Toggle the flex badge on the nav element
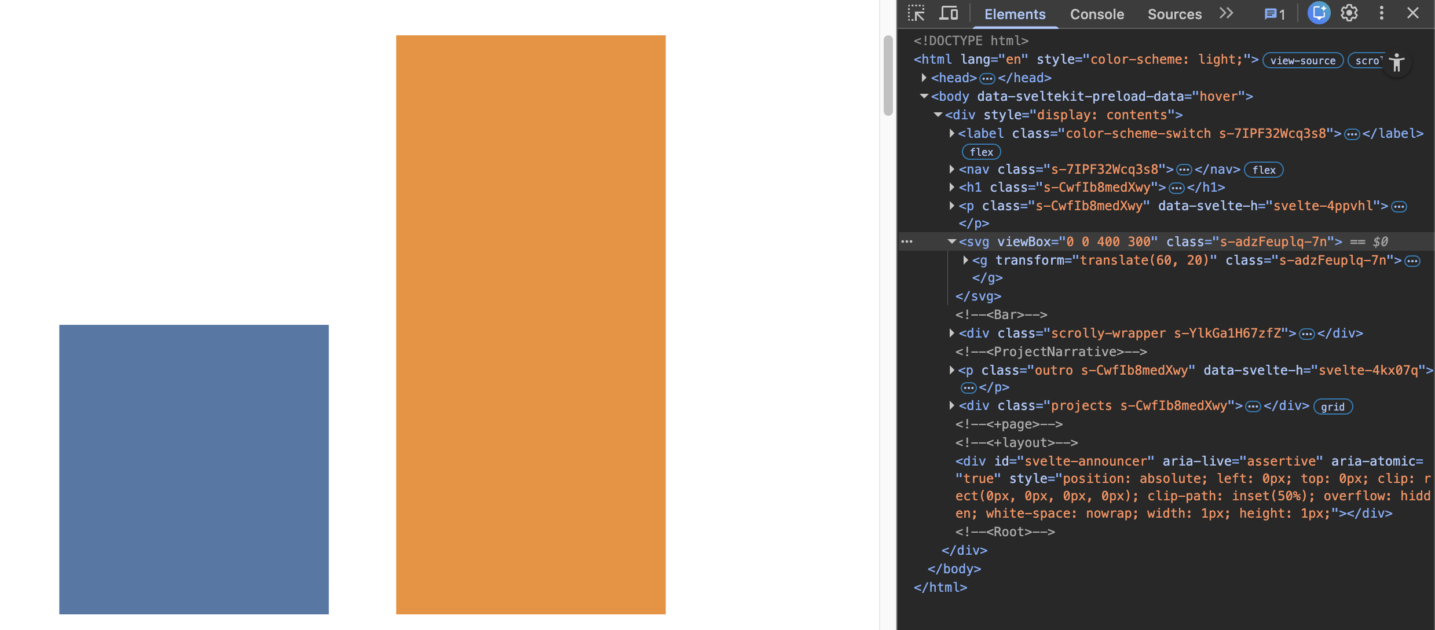Screen dimensions: 1435x630 point(1264,170)
